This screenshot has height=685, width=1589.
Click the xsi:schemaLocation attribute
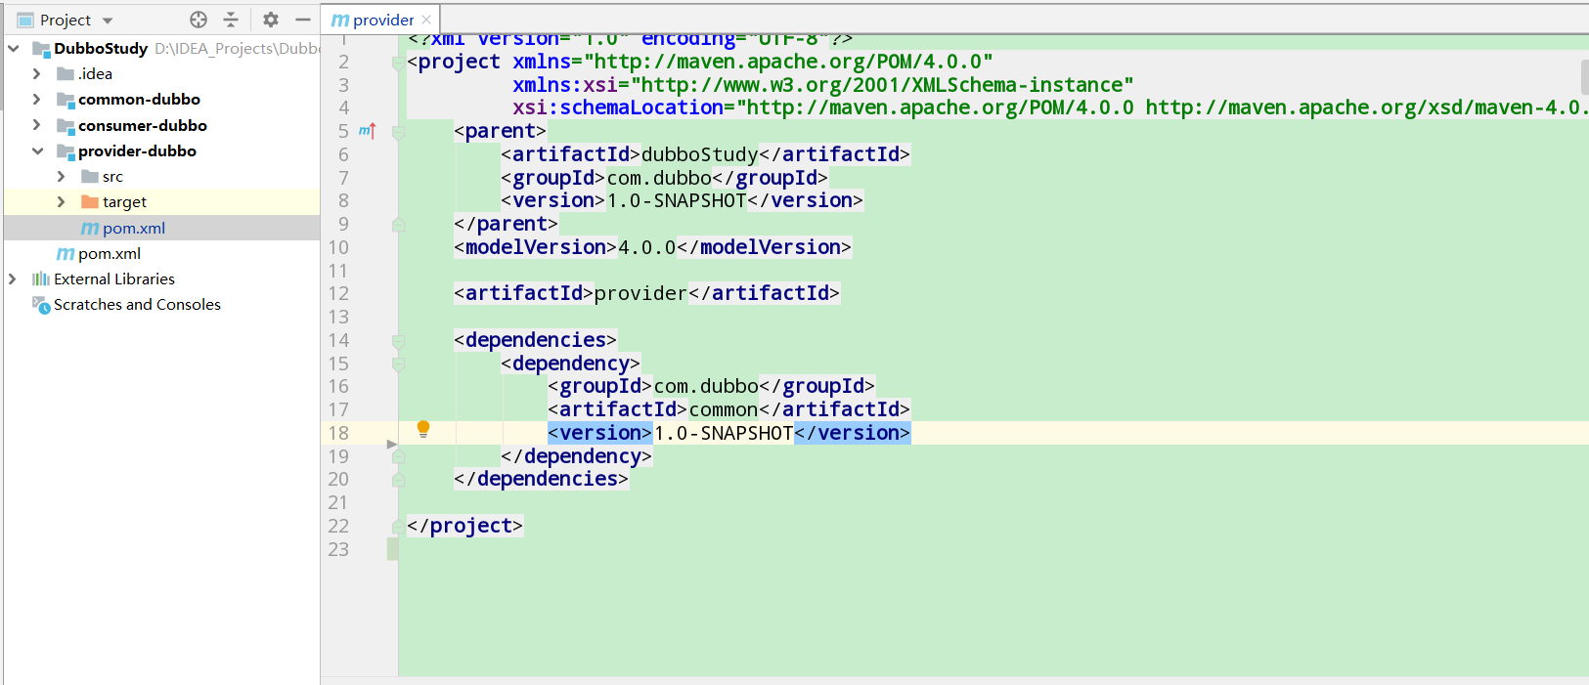pyautogui.click(x=618, y=107)
